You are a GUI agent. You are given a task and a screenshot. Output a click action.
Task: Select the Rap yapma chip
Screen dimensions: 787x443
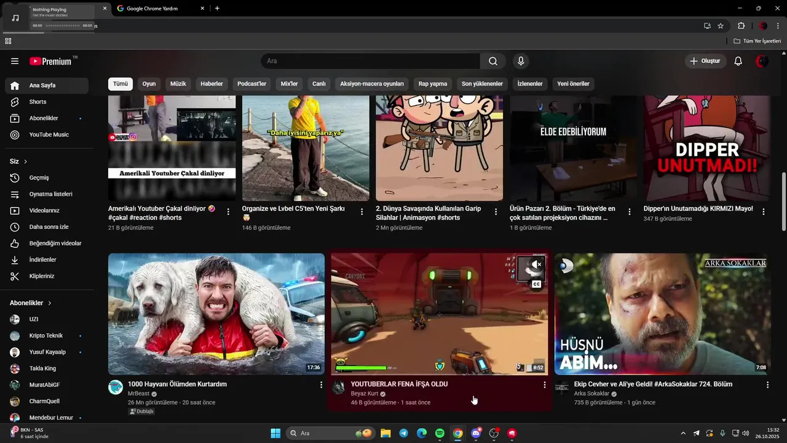[433, 84]
